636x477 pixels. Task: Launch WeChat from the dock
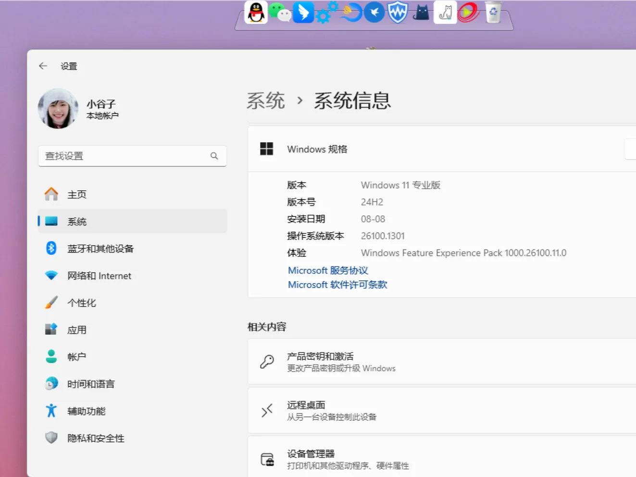(x=279, y=13)
